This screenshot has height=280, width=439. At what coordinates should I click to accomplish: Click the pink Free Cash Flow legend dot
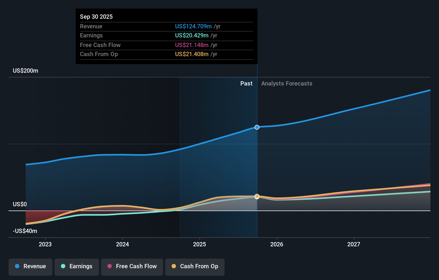pyautogui.click(x=109, y=266)
